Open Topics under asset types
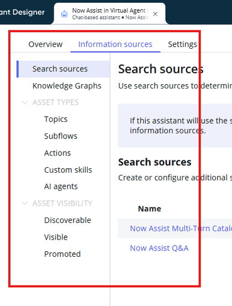The height and width of the screenshot is (306, 232). point(56,119)
